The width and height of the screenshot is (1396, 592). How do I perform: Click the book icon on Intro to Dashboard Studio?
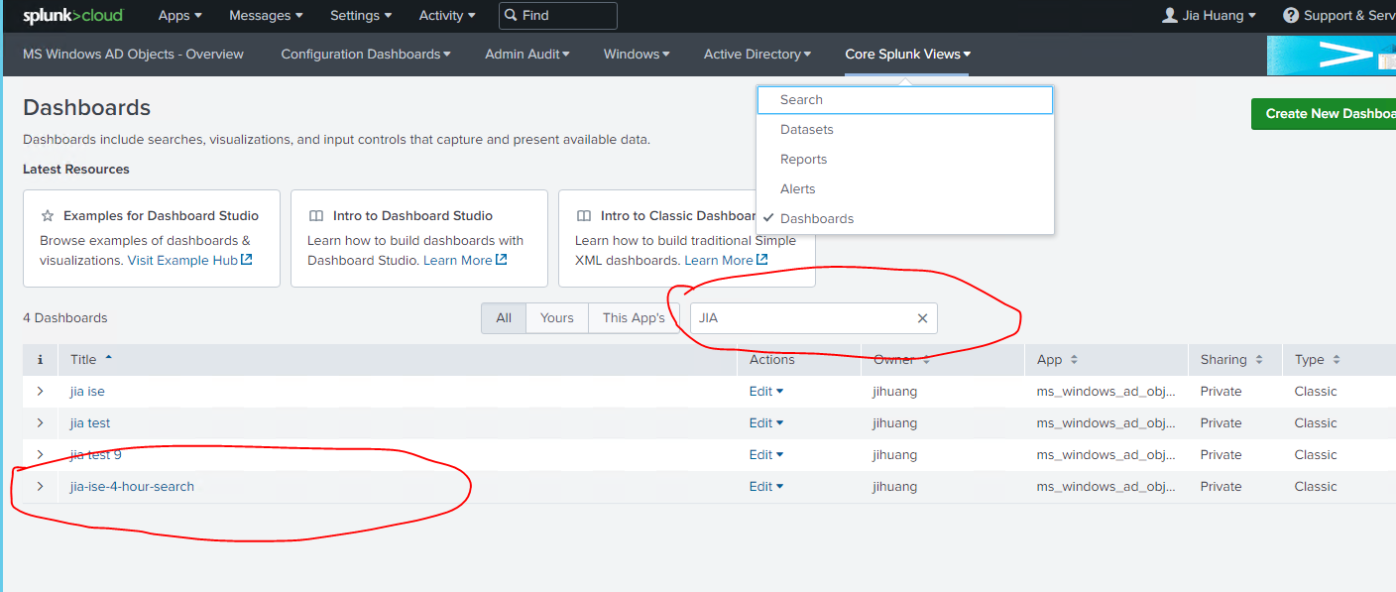pyautogui.click(x=315, y=215)
